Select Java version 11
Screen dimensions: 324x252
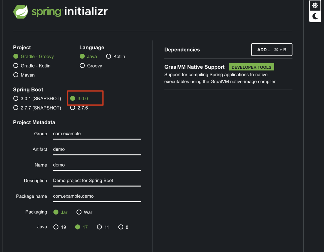pos(100,227)
